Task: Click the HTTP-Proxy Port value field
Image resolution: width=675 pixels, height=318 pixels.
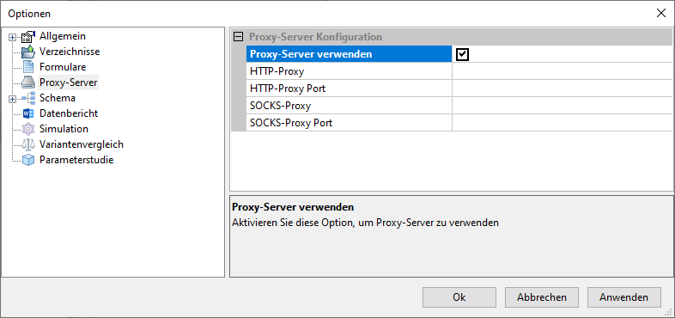Action: [x=562, y=89]
